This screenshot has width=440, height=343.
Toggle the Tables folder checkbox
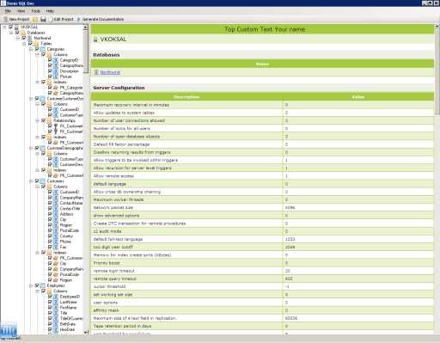pyautogui.click(x=30, y=44)
